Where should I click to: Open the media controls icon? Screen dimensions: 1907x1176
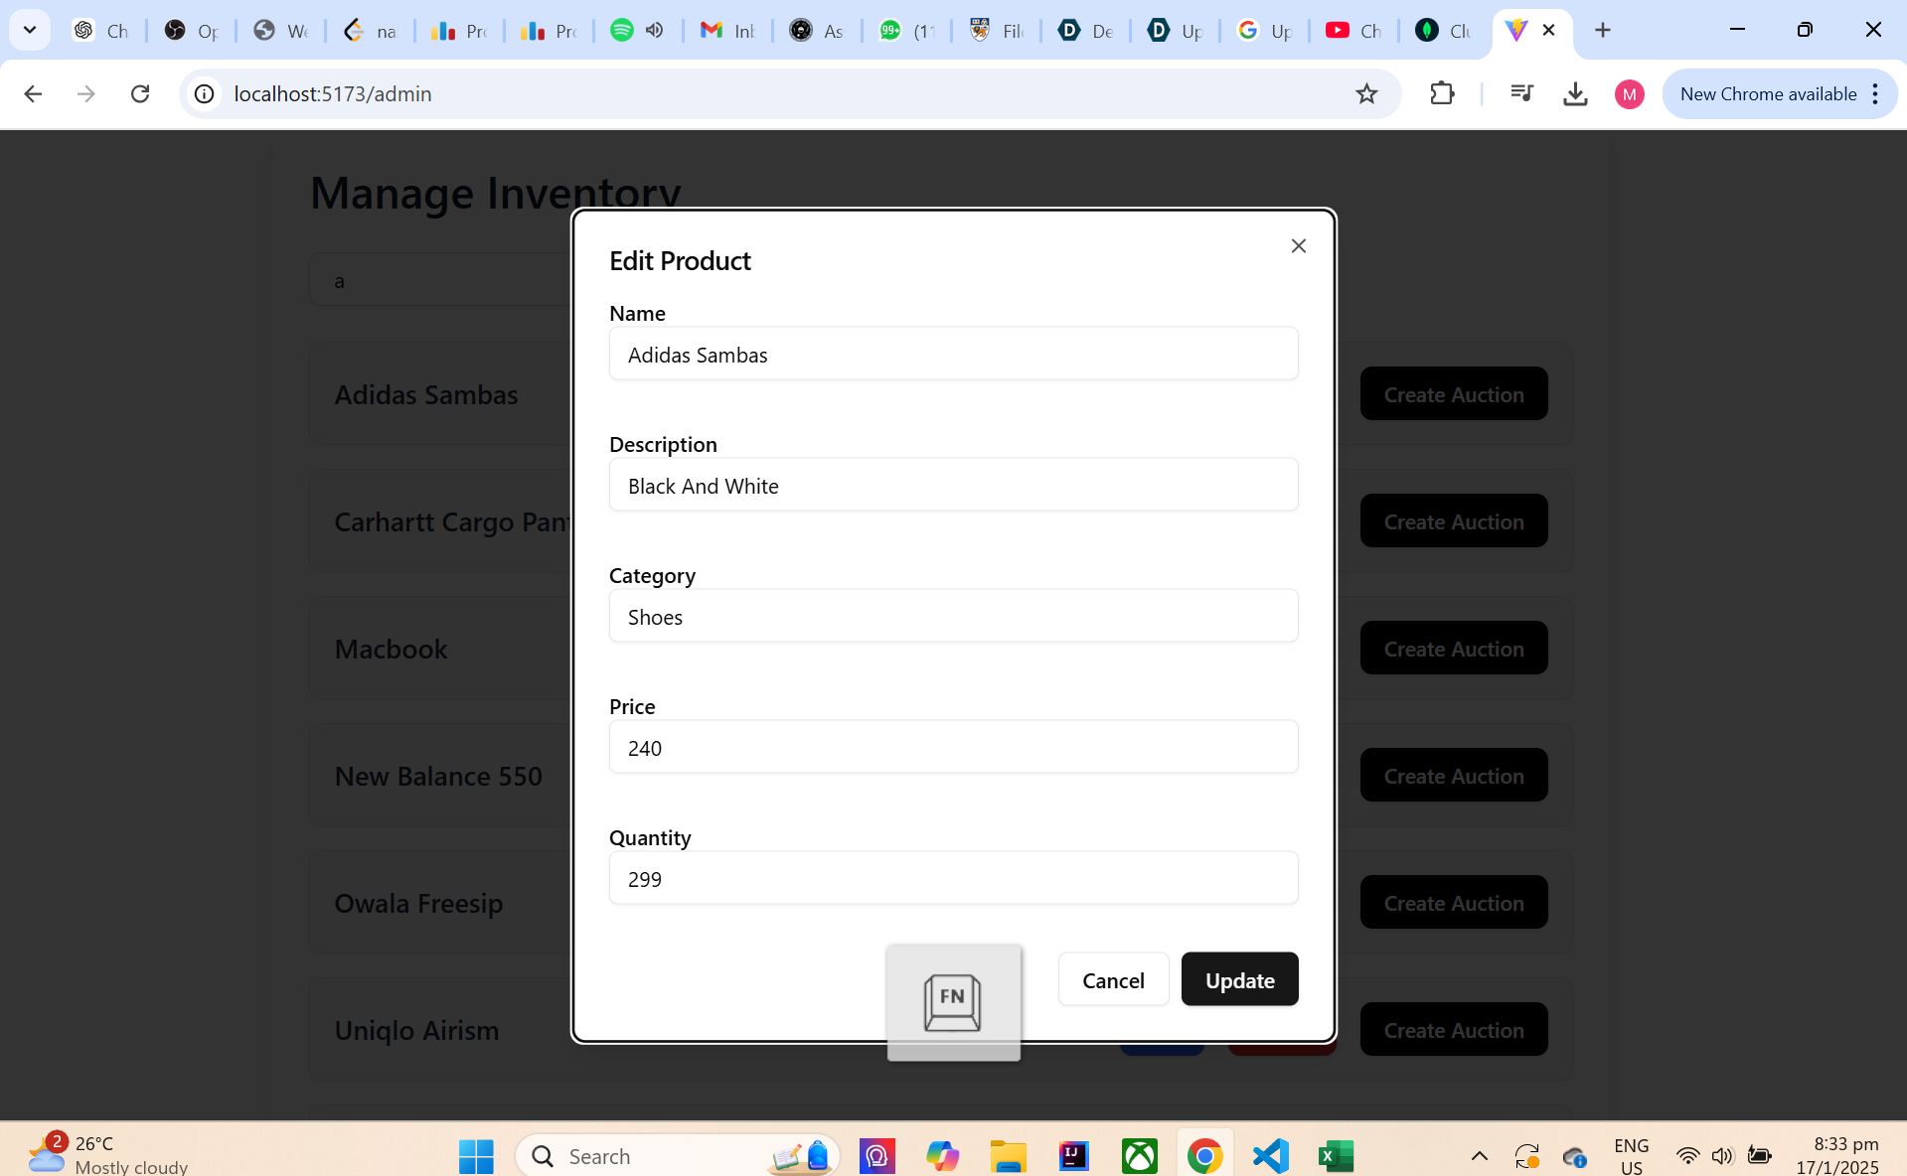pos(1521,93)
